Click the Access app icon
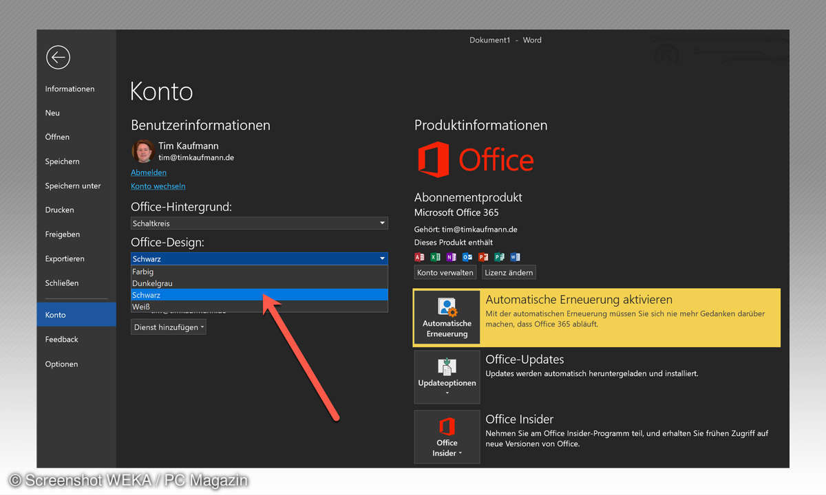Viewport: 826px width, 495px height. tap(419, 257)
